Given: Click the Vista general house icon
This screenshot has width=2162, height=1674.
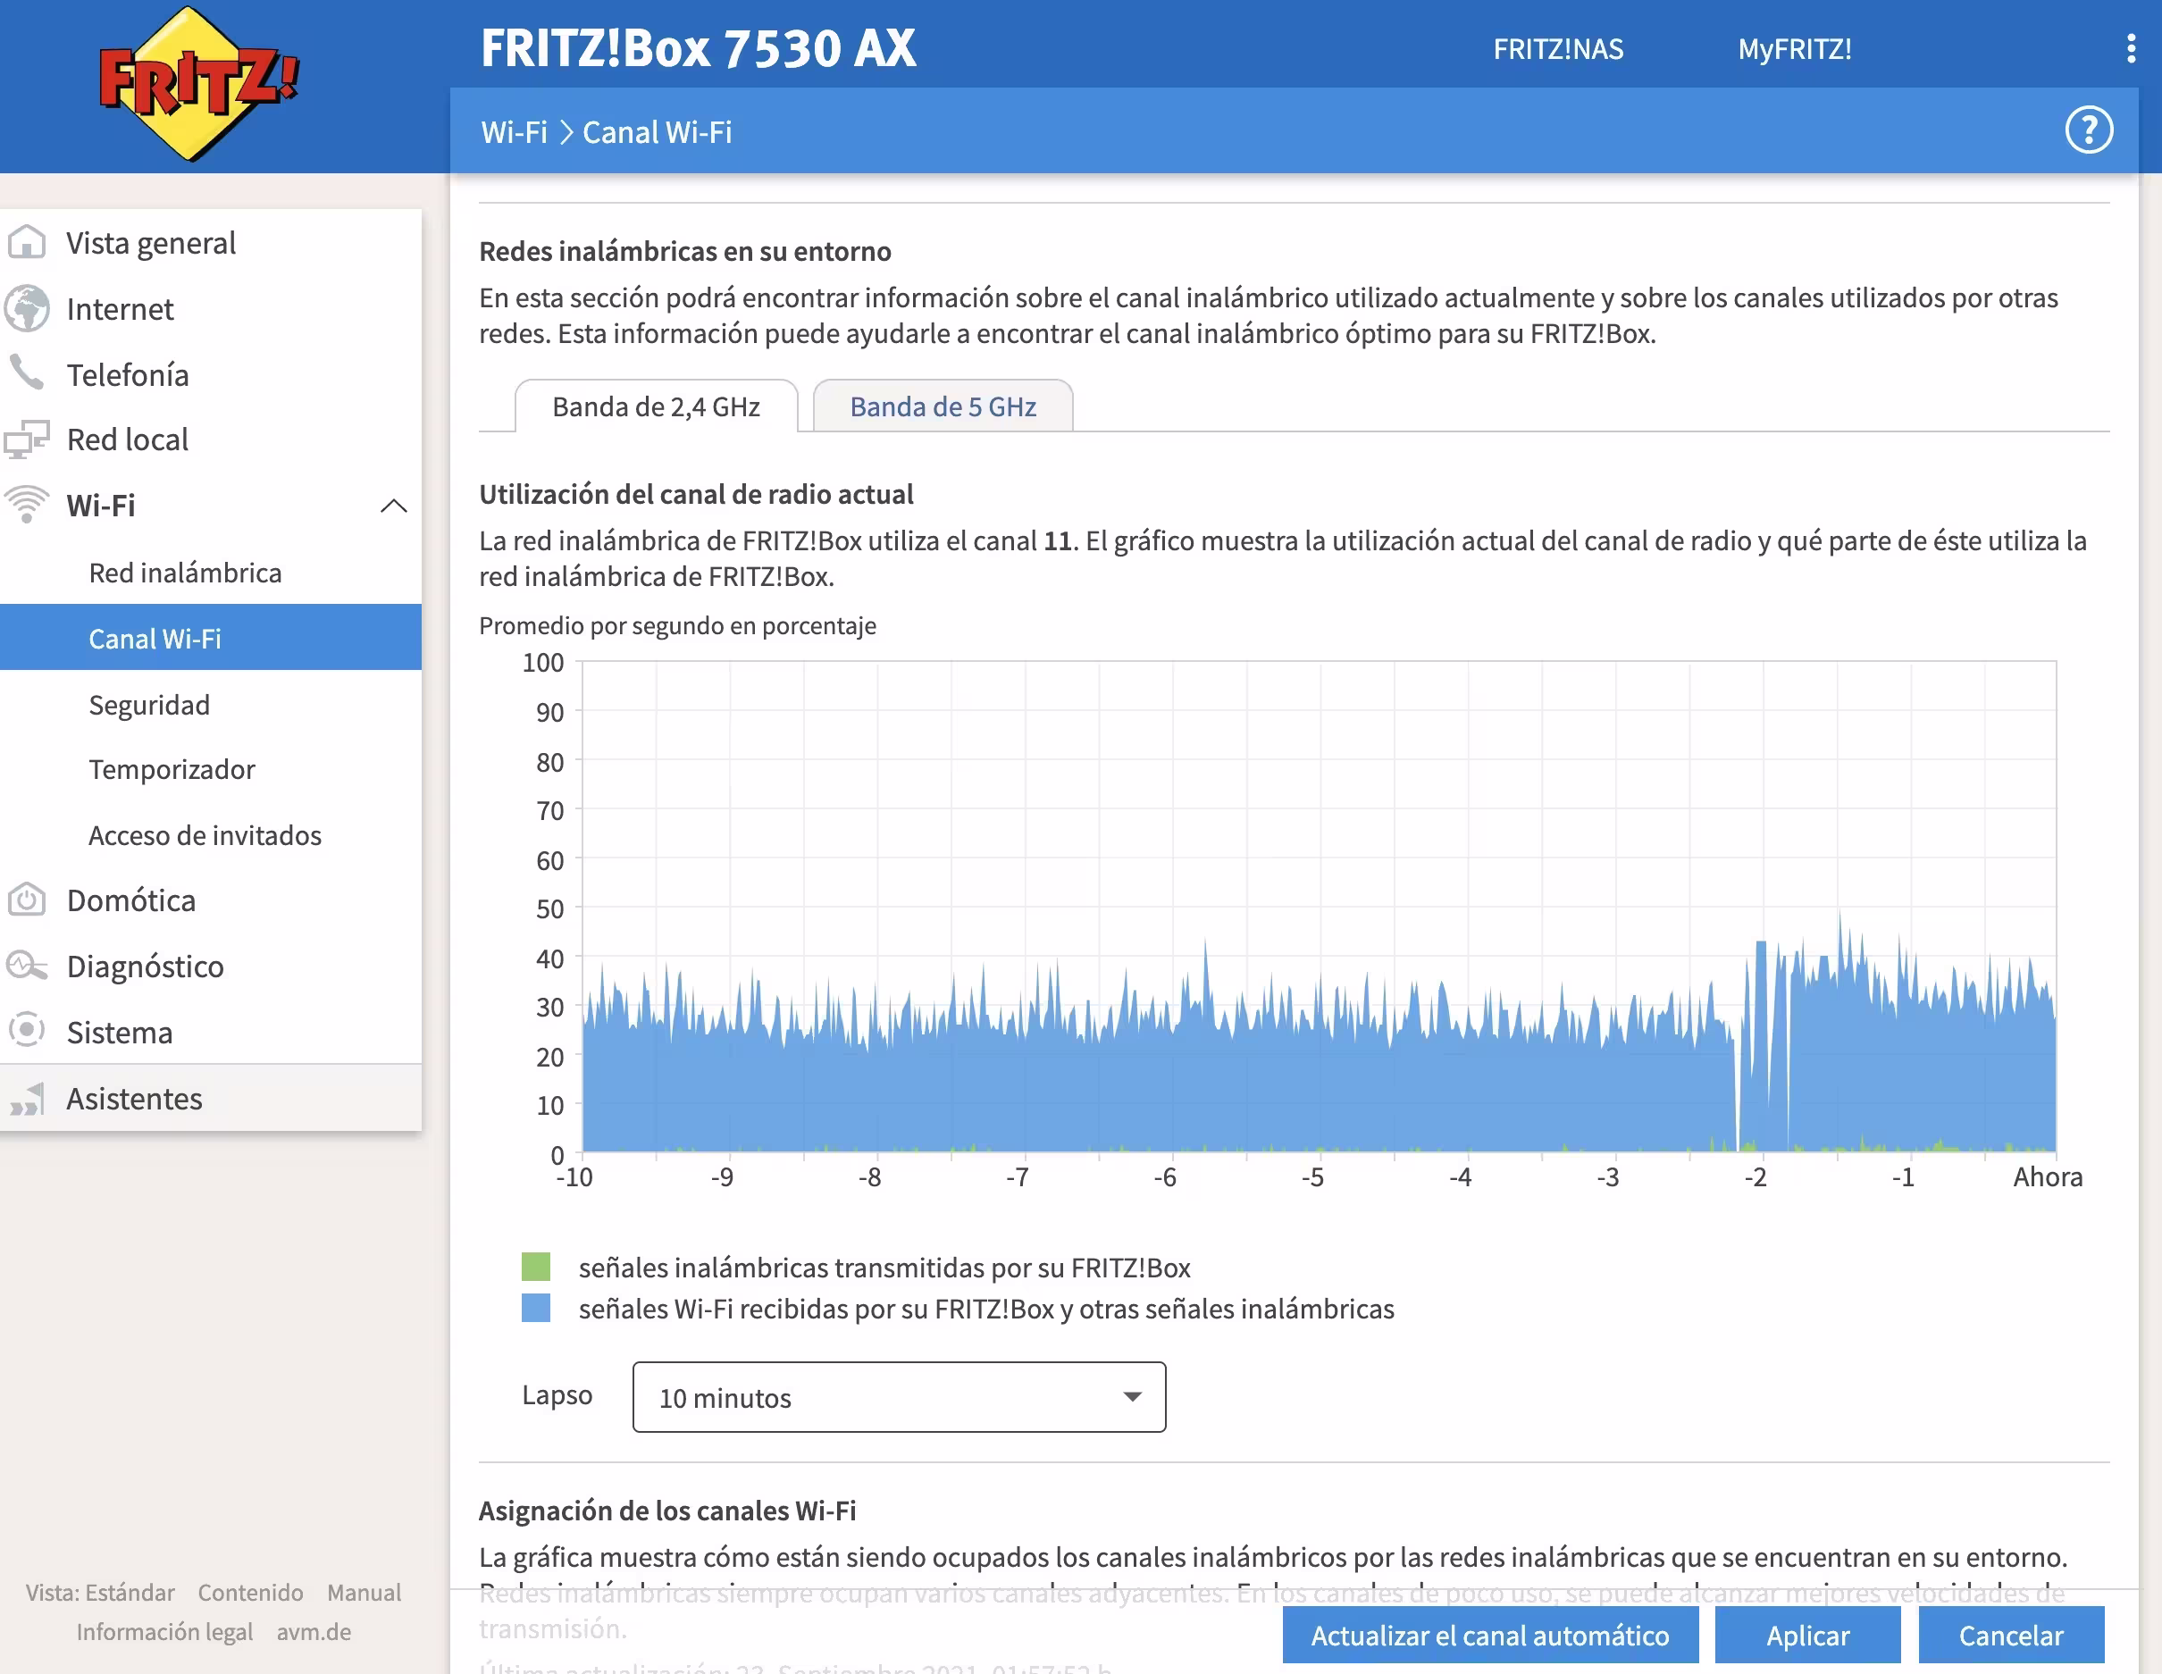Looking at the screenshot, I should (27, 243).
